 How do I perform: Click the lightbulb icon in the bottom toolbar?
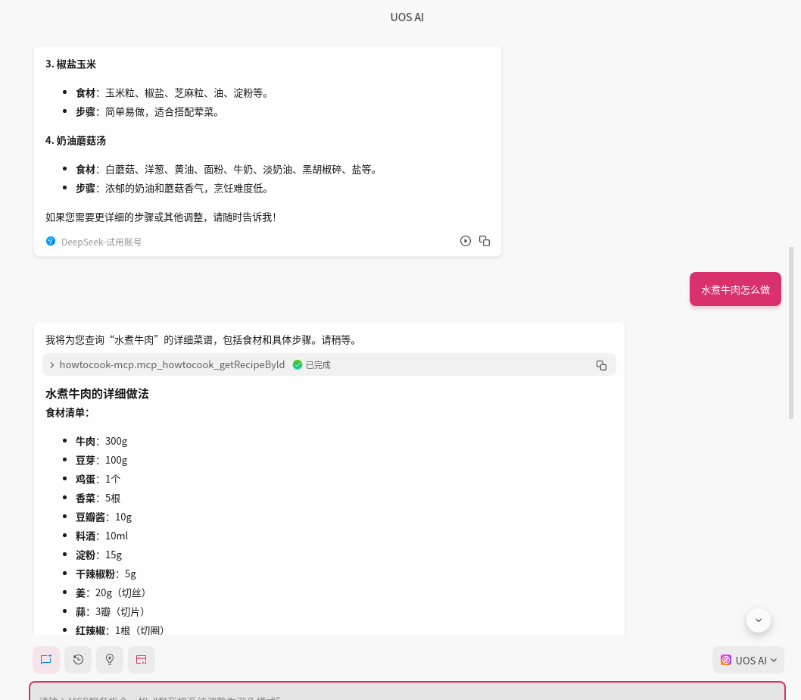coord(109,660)
